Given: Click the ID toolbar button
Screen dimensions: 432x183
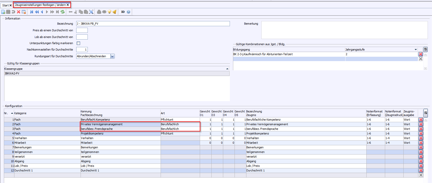Looking at the screenshot, I should coord(123,12).
